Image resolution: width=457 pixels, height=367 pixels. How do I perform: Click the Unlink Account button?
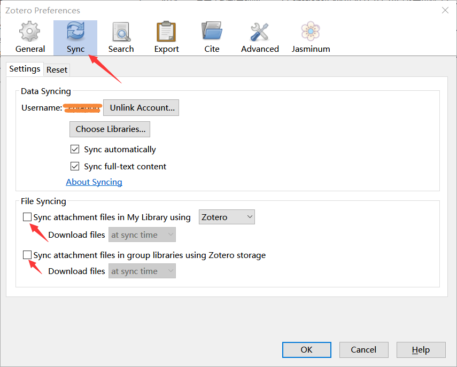[x=141, y=108]
